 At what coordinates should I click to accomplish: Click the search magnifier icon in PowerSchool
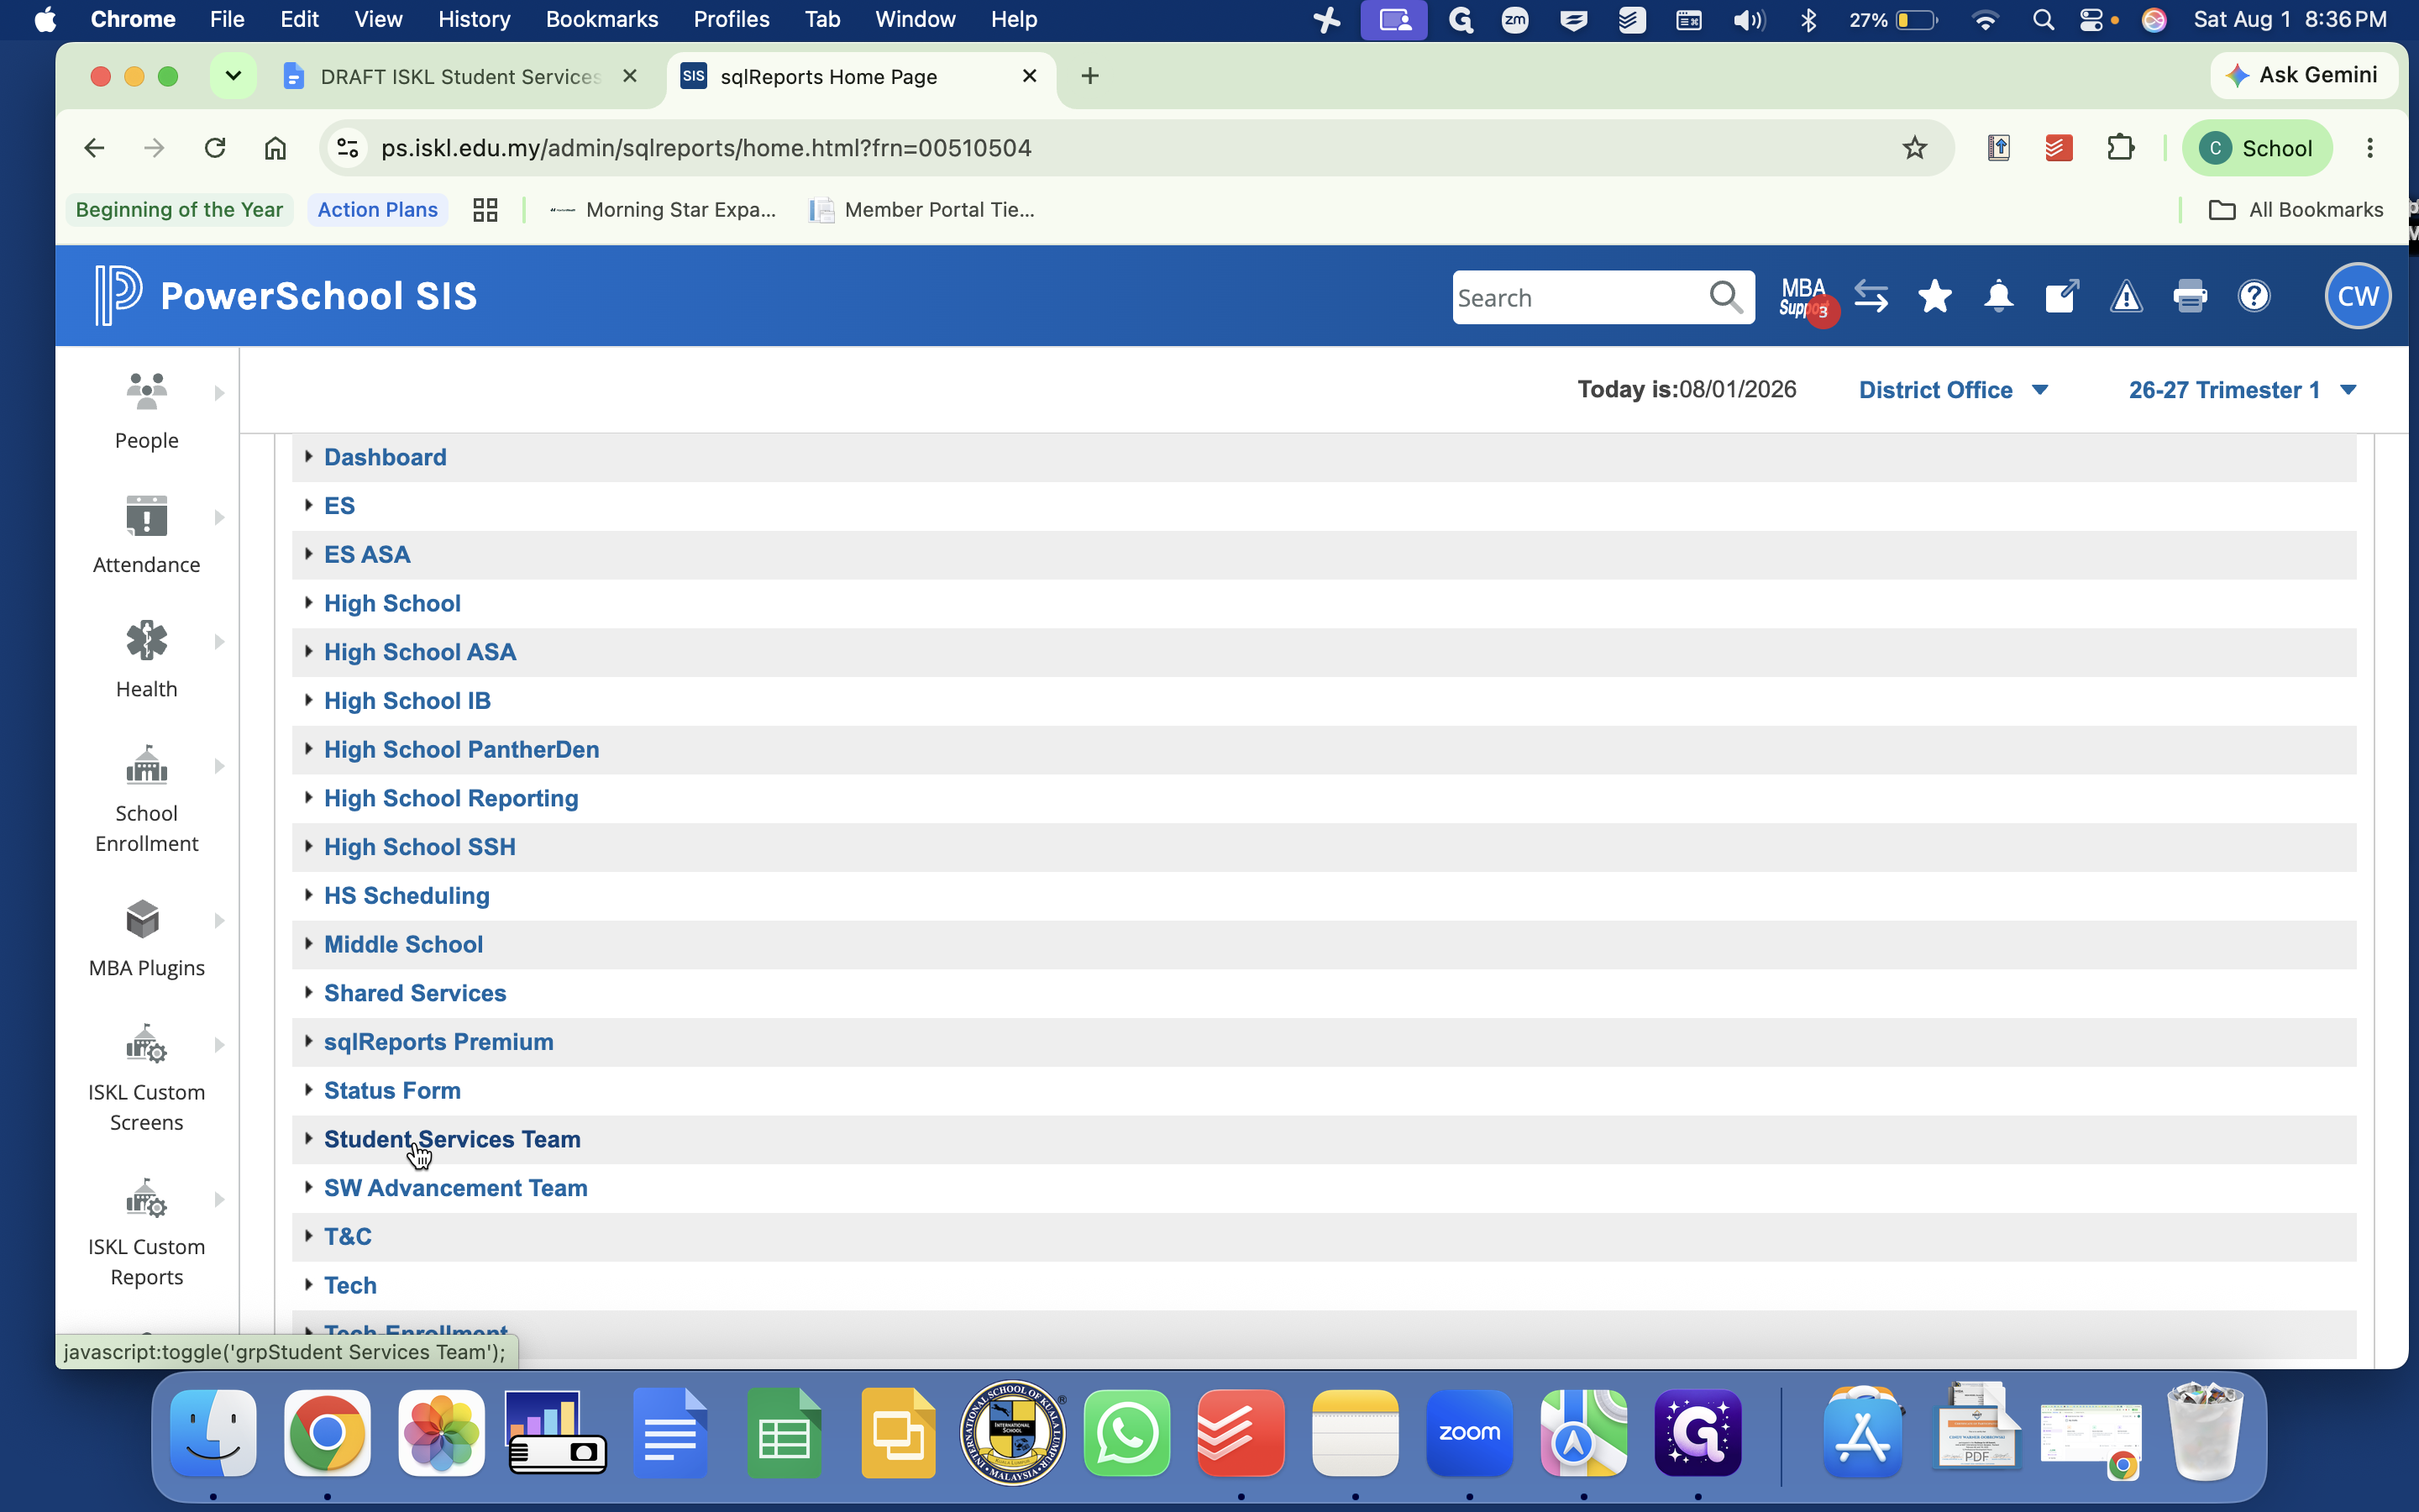pos(1725,297)
